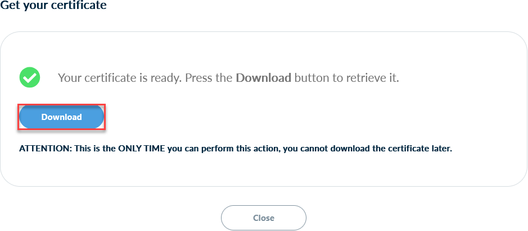Download the certificate with the blue button
This screenshot has width=528, height=231.
tap(61, 117)
